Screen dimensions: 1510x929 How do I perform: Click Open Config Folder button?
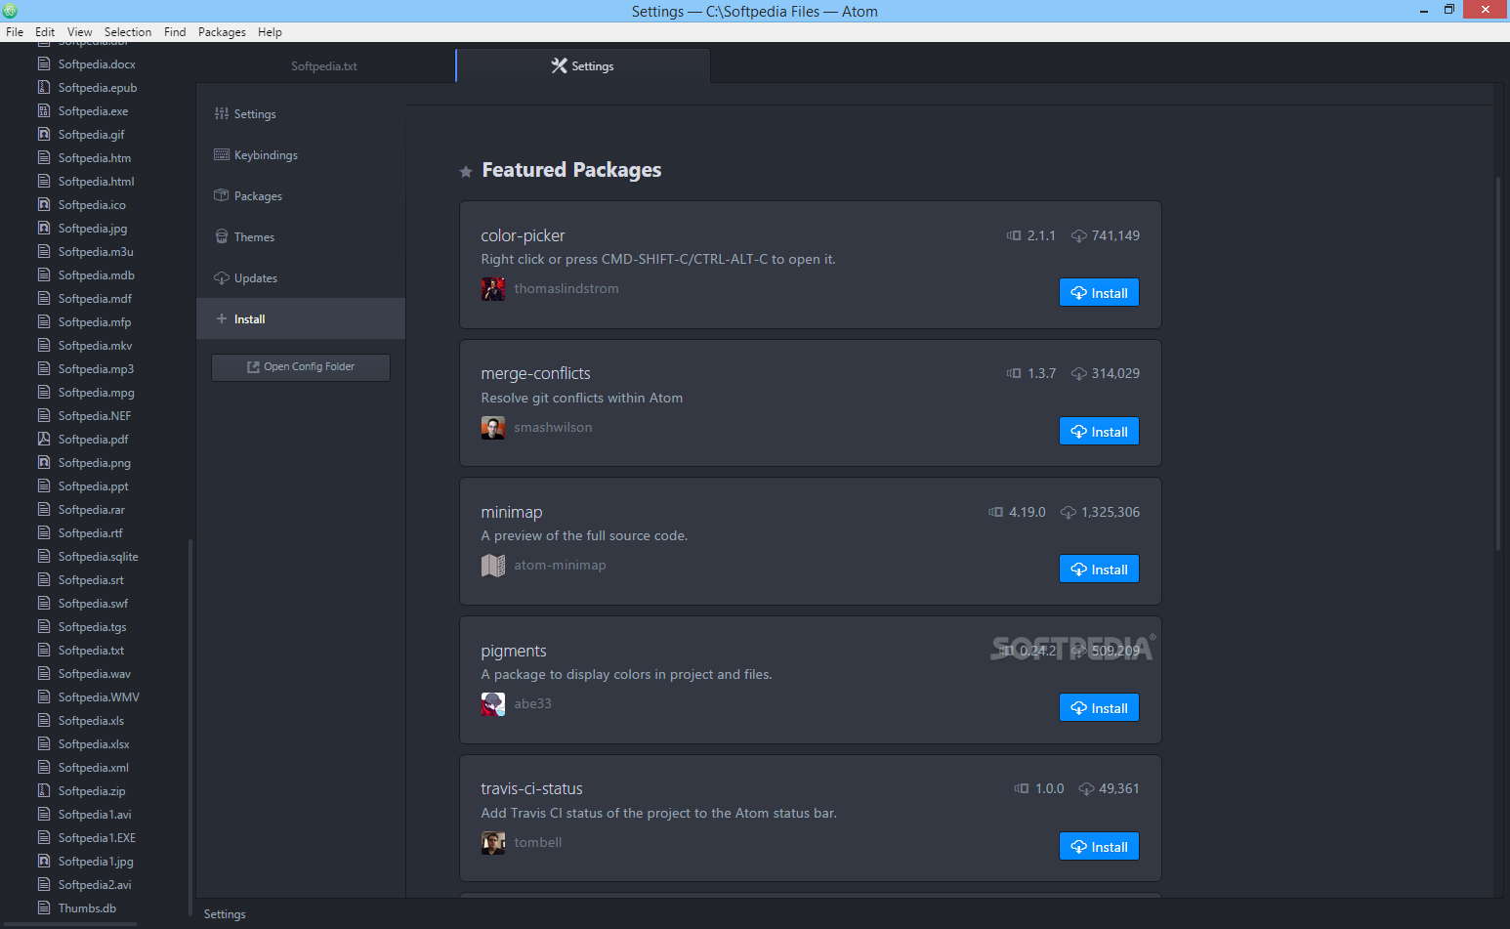[301, 367]
